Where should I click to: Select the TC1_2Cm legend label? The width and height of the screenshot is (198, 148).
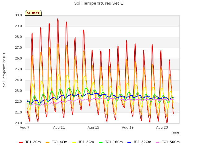[x=33, y=142]
